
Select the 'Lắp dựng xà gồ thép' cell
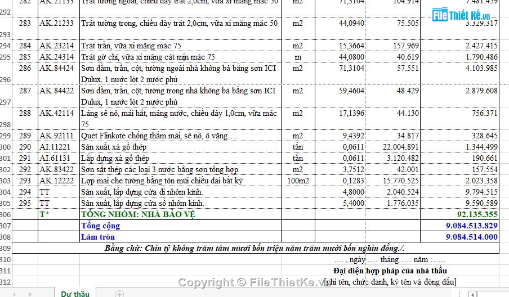click(x=181, y=158)
